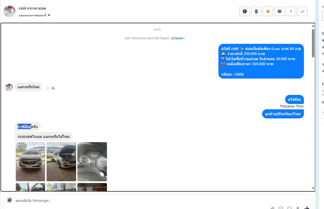The width and height of the screenshot is (324, 209).
Task: Open the emoji picker in reply bar
Action: pyautogui.click(x=289, y=208)
